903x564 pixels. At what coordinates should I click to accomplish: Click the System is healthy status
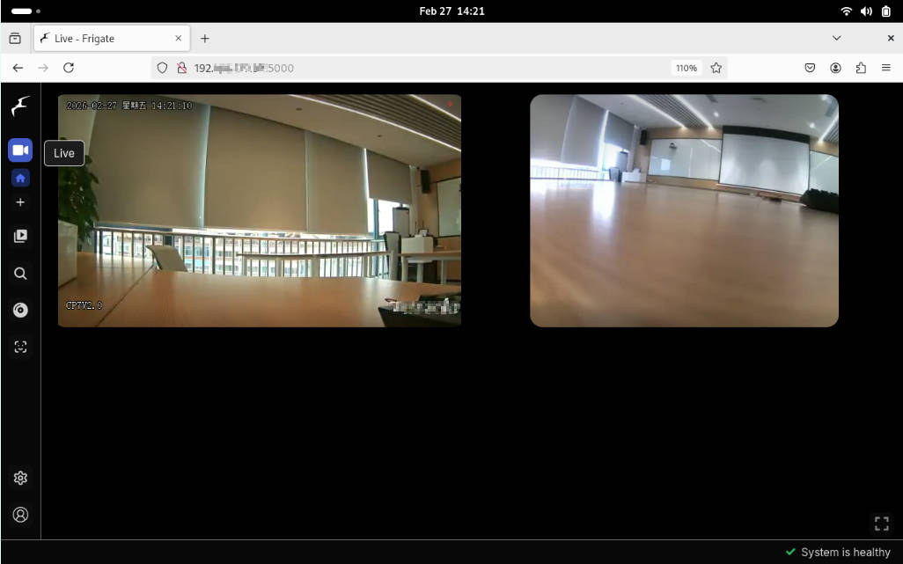pyautogui.click(x=837, y=552)
